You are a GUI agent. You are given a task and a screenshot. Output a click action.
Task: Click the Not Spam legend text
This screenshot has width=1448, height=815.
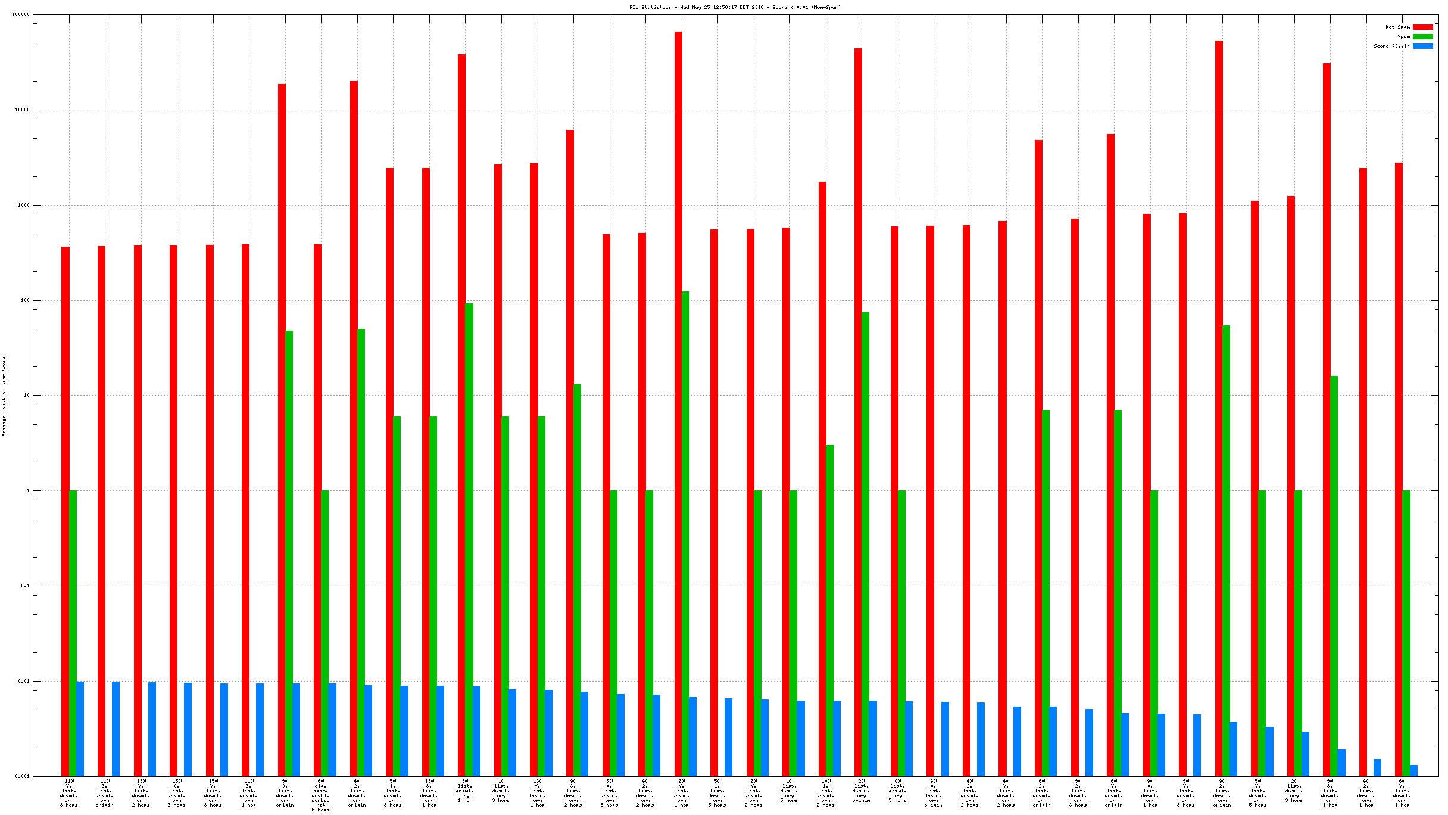point(1397,27)
